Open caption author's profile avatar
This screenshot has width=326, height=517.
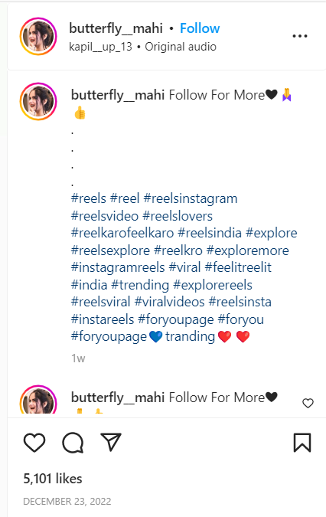point(38,101)
